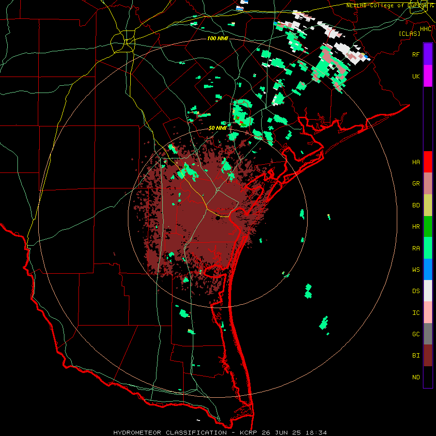Select the IC light pink legend swatch
The width and height of the screenshot is (436, 436).
428,312
